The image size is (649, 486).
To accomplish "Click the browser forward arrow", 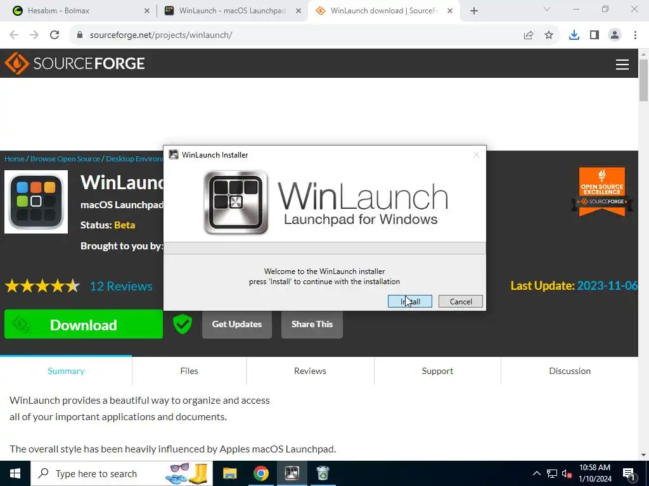I will point(34,35).
